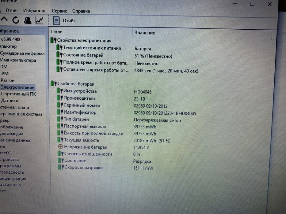Select Конфигурация tree item

coord(13,179)
